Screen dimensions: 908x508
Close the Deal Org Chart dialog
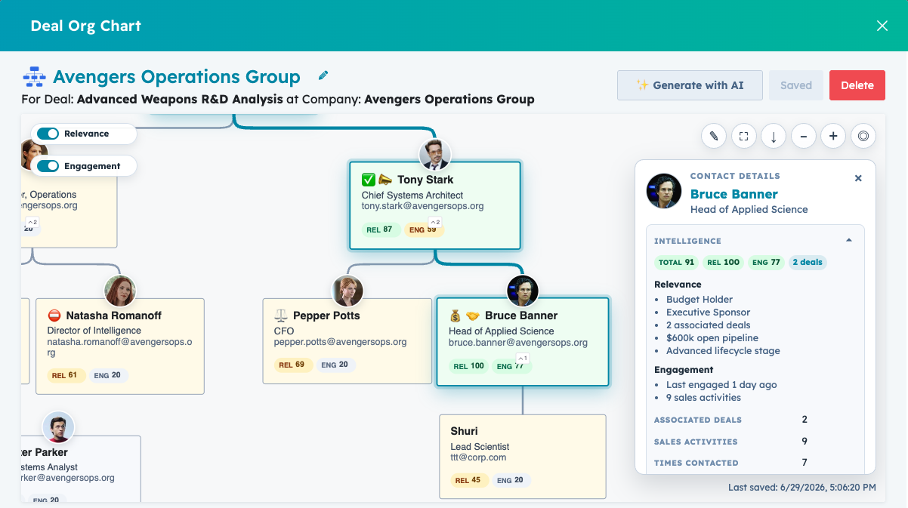tap(882, 26)
